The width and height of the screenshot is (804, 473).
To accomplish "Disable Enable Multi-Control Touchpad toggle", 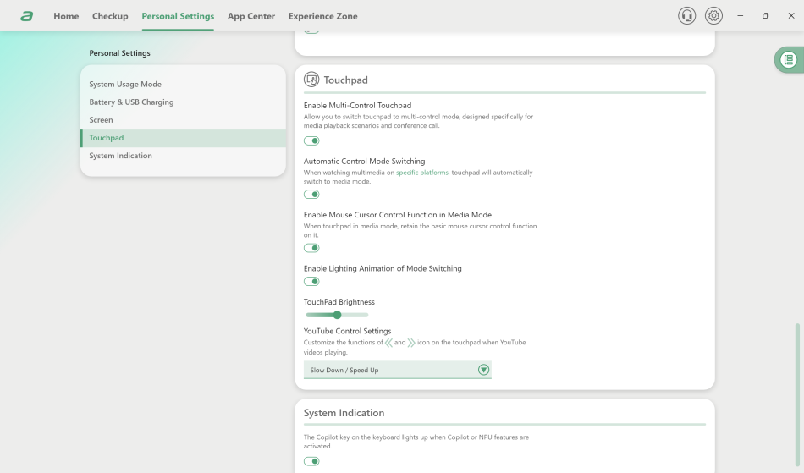I will point(311,141).
